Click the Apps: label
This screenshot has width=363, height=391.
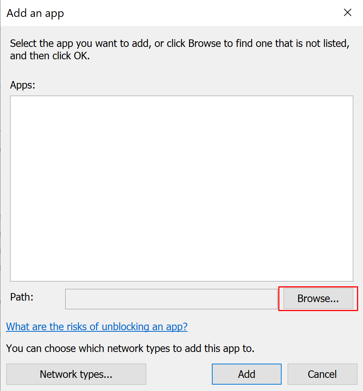pyautogui.click(x=22, y=85)
